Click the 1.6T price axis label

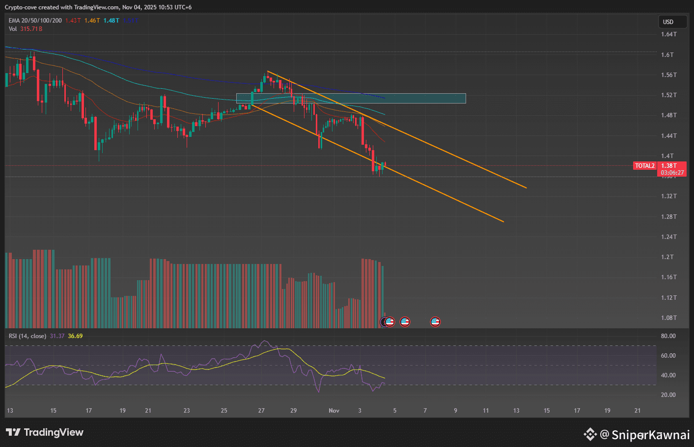click(667, 54)
